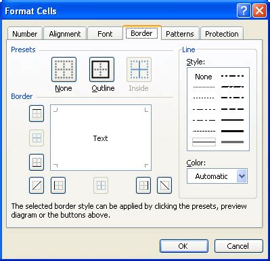
Task: Switch to the Number tab
Action: click(x=25, y=34)
